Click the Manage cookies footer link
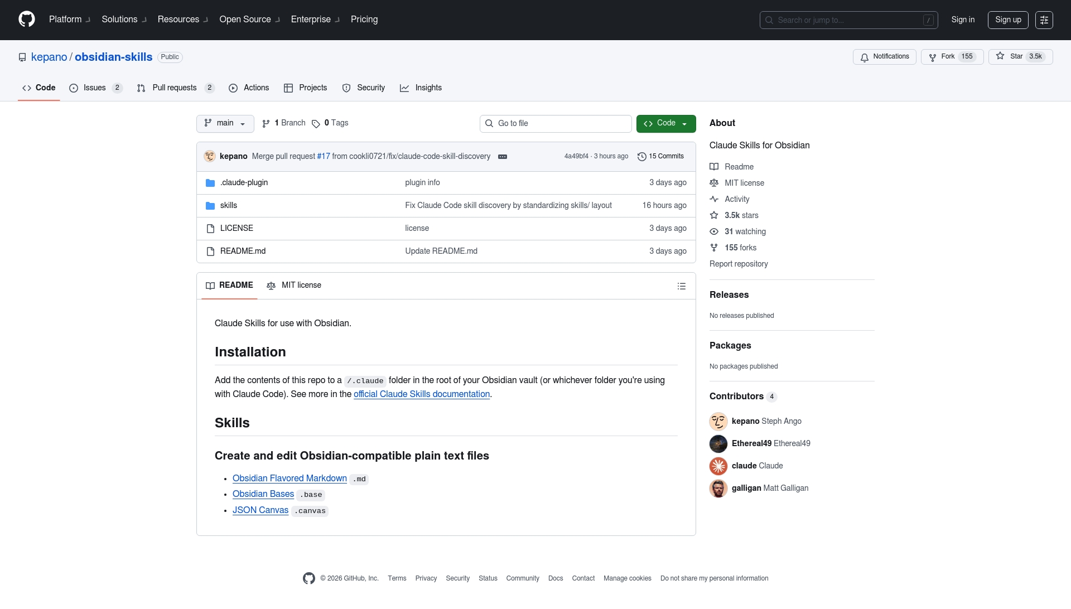The image size is (1071, 609). click(628, 578)
